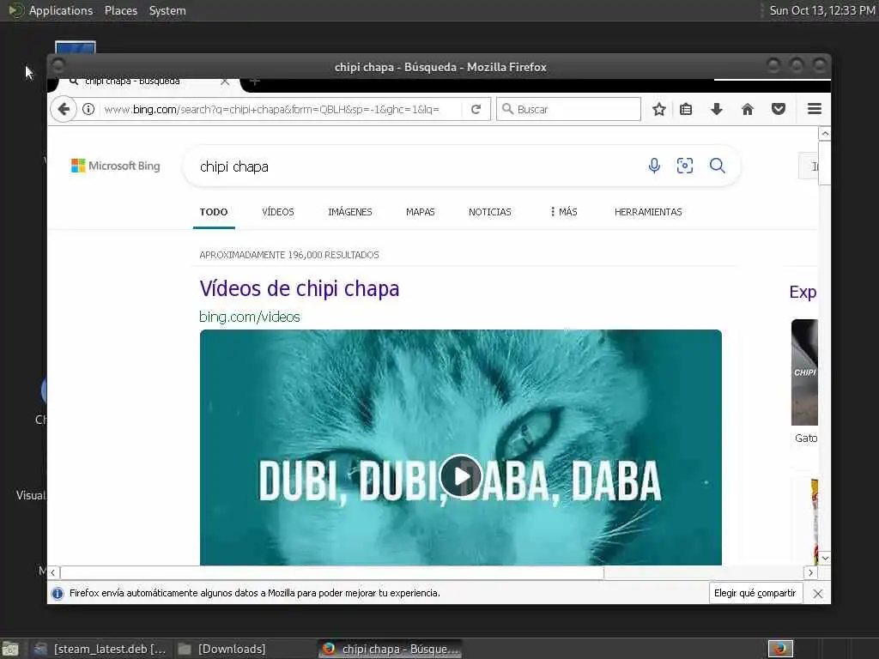Close the chipi chapa browser tab
Viewport: 879px width, 659px height.
[225, 82]
